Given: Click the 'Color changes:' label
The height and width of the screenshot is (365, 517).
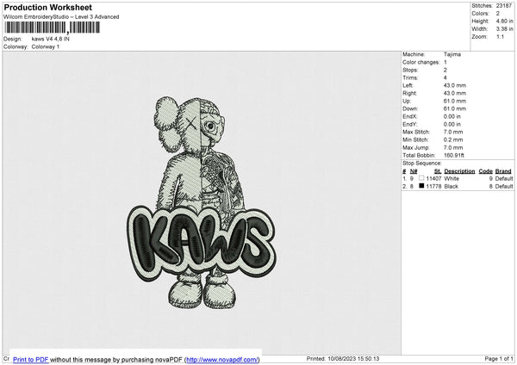Looking at the screenshot, I should click(x=421, y=62).
